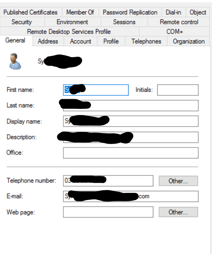Switch to the COM+ tab

(x=174, y=32)
